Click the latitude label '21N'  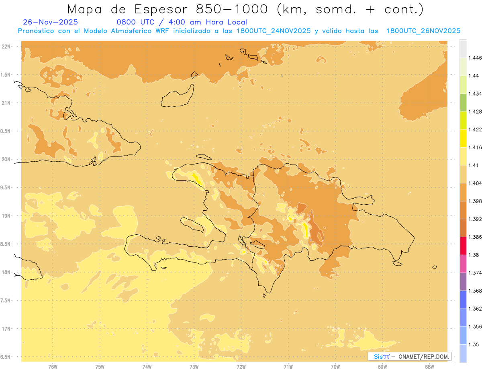pos(6,103)
